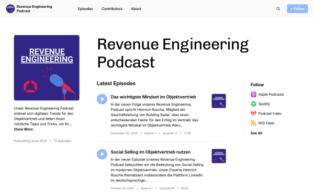314x196 pixels.
Task: Go to the Contributors page
Action: [112, 9]
